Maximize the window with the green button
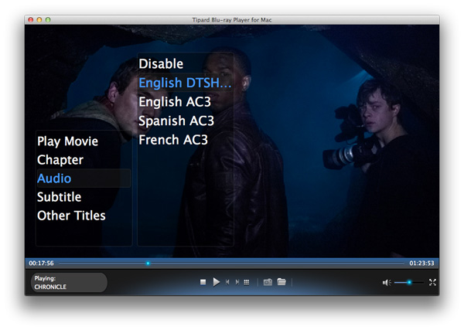This screenshot has width=464, height=330. point(48,20)
